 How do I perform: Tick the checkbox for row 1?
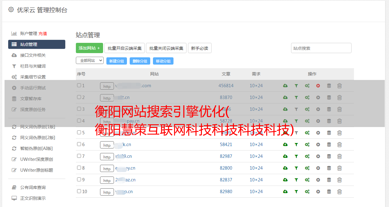(x=79, y=85)
